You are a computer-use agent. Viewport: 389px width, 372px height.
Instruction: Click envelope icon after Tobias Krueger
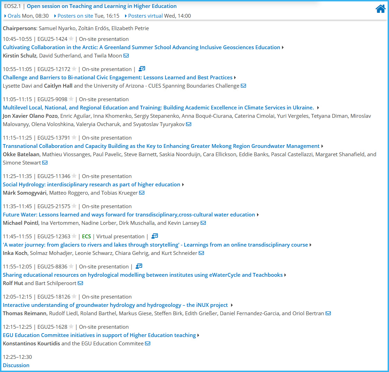pyautogui.click(x=142, y=193)
